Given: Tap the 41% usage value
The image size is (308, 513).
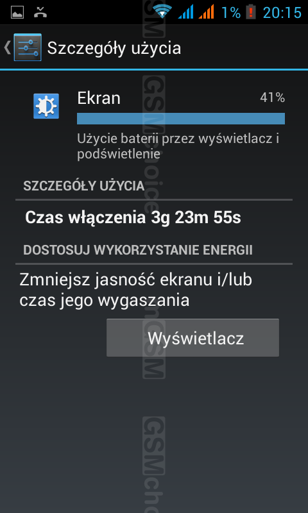Looking at the screenshot, I should 272,97.
